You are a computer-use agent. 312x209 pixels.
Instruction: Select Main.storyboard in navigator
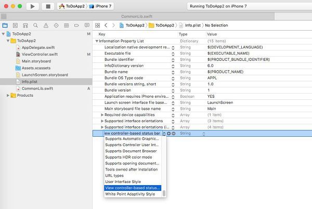(36, 61)
